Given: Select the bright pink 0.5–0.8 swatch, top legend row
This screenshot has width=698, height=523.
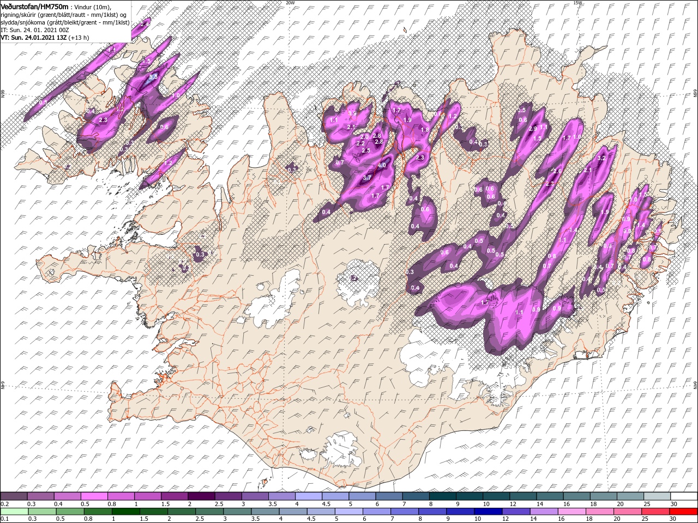Looking at the screenshot, I should pyautogui.click(x=94, y=496).
